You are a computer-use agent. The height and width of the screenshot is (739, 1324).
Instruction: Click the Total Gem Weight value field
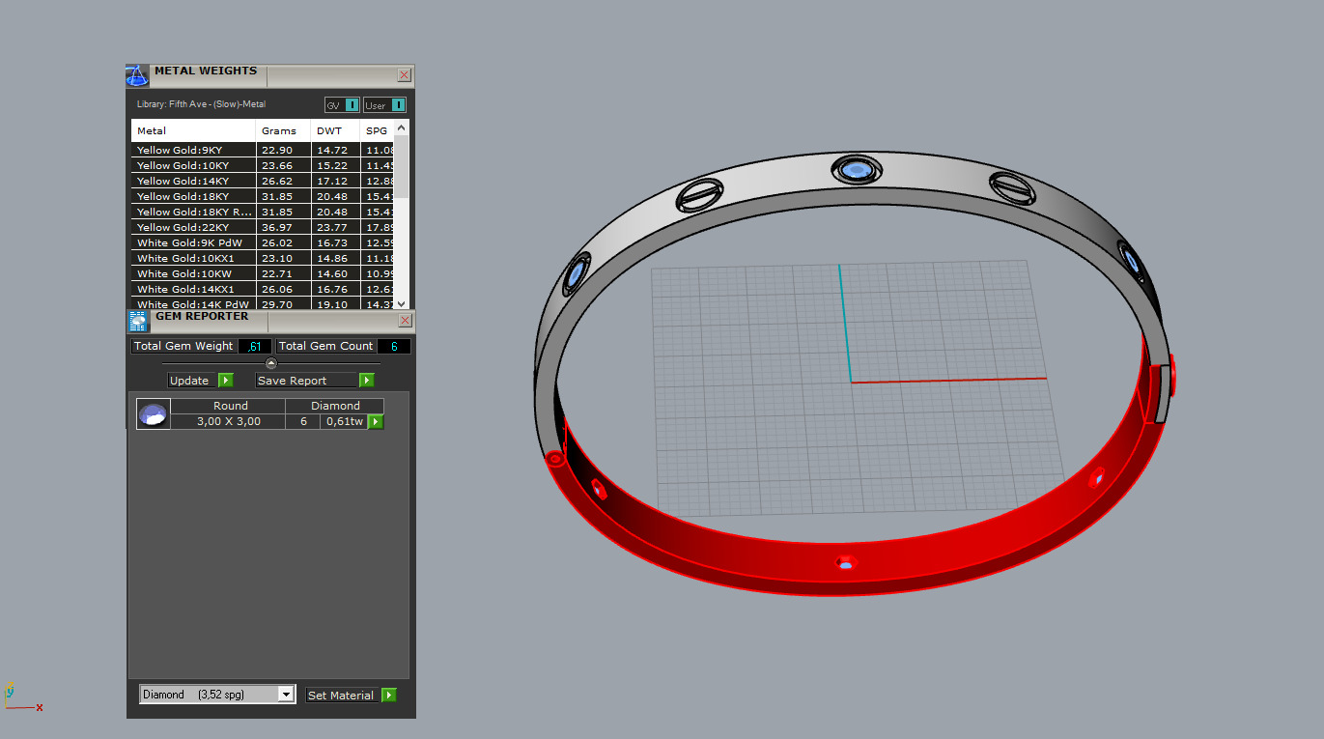point(255,346)
